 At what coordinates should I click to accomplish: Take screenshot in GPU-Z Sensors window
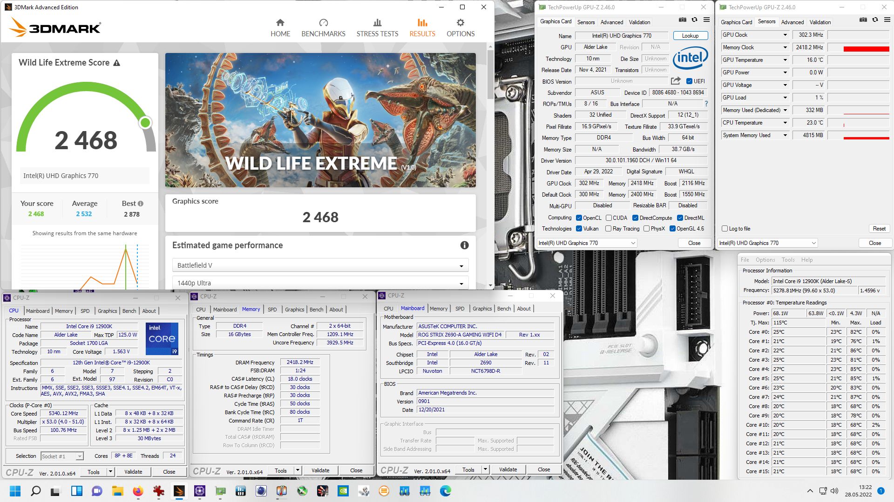click(863, 20)
